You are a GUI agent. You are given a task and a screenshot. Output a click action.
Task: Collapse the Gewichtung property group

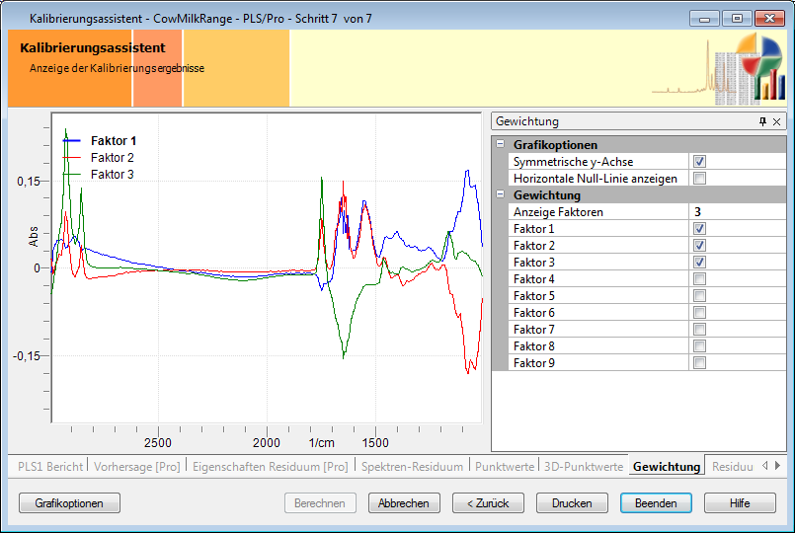tap(501, 195)
